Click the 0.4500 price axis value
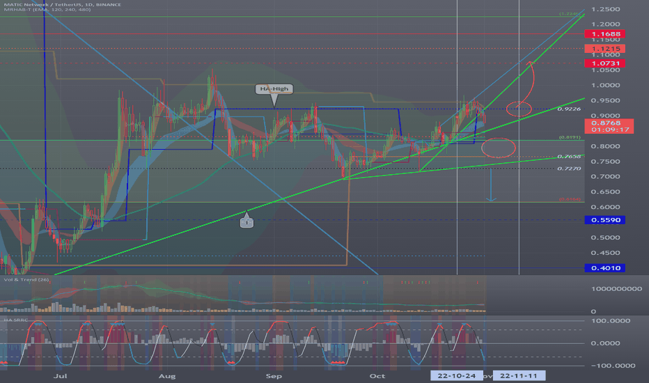This screenshot has height=383, width=649. 606,253
